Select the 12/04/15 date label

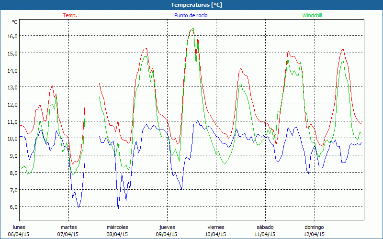pyautogui.click(x=314, y=234)
